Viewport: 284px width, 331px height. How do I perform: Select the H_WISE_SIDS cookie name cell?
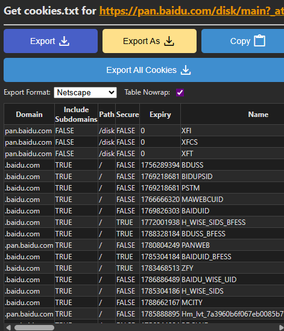click(232, 291)
